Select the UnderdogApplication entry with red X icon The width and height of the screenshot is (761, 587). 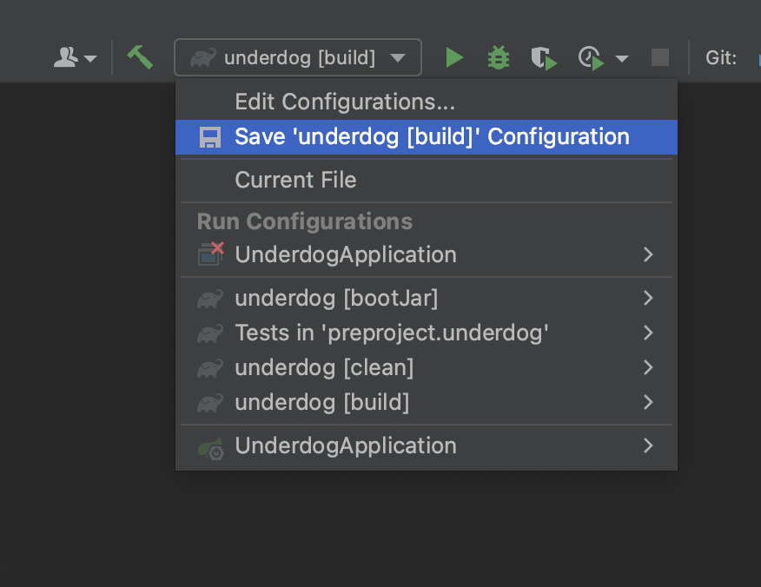click(x=427, y=254)
